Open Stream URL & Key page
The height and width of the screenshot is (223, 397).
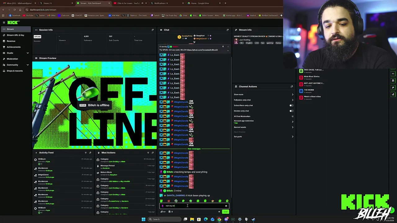point(16,35)
